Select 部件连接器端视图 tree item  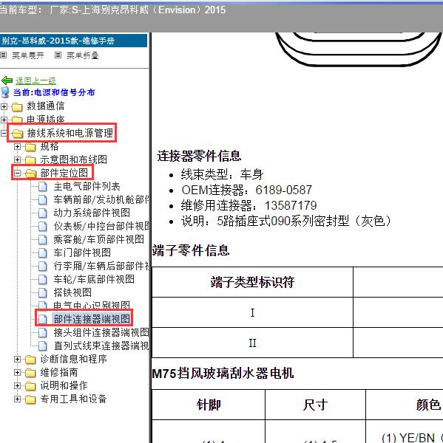pyautogui.click(x=92, y=319)
